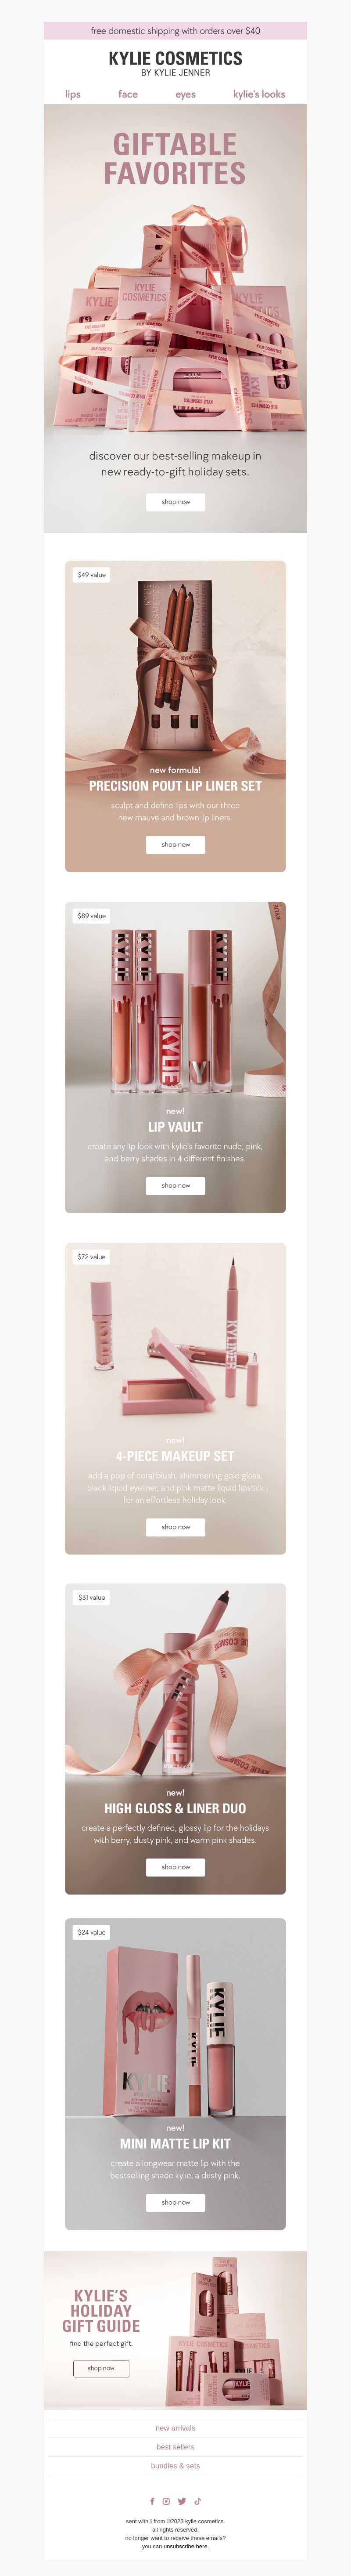Open the lips navigation tab

tap(72, 94)
